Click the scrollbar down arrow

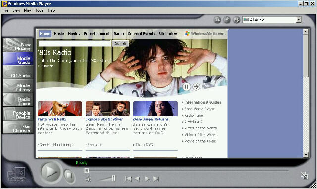[306, 155]
